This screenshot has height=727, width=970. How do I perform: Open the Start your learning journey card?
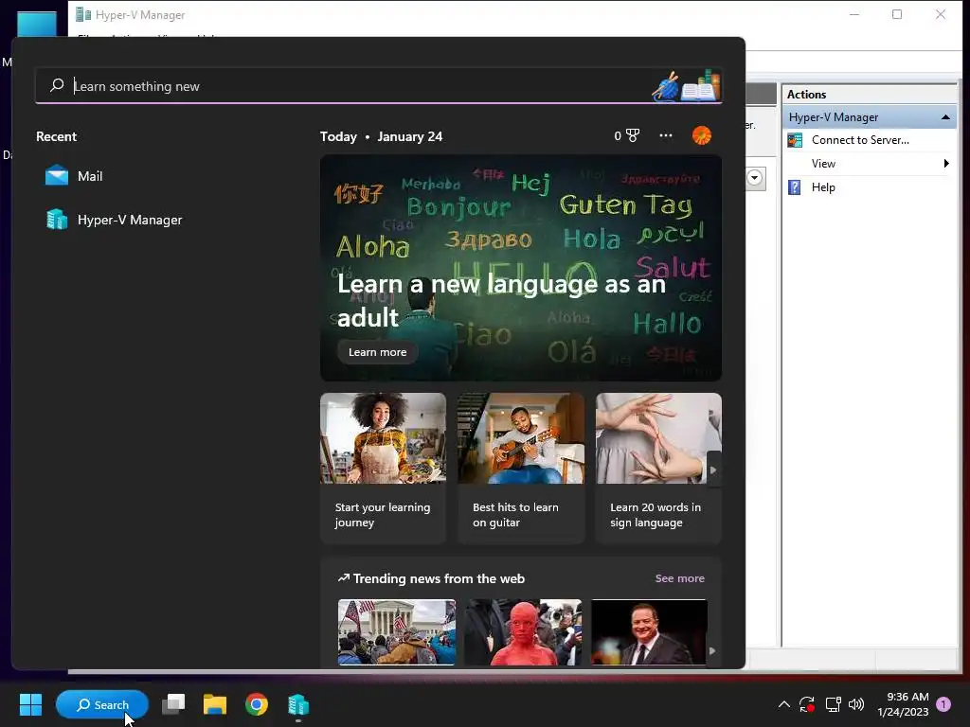tap(383, 468)
